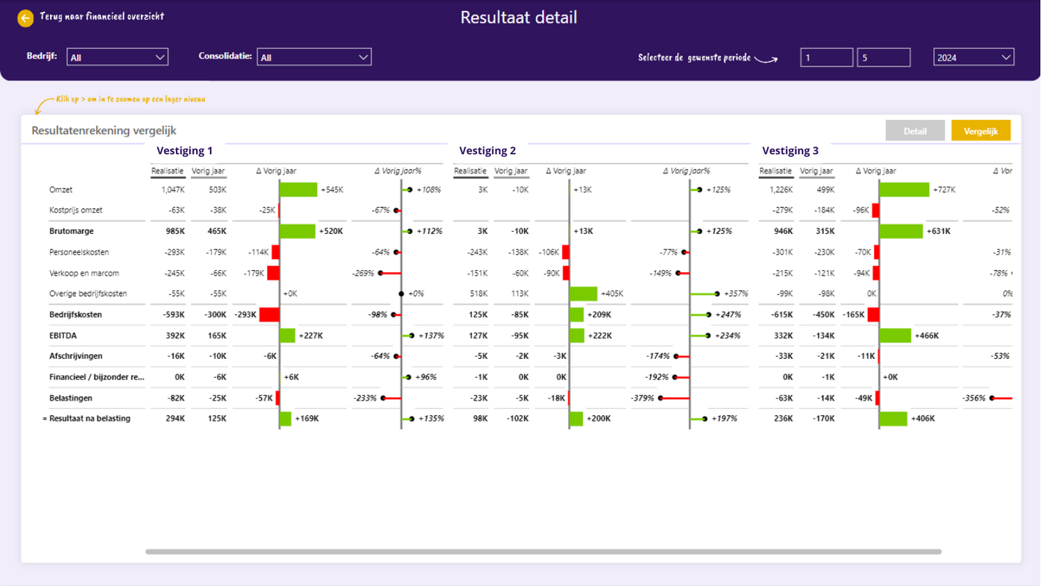This screenshot has height=586, width=1043.
Task: Open the Bedrijf dropdown
Action: click(117, 57)
